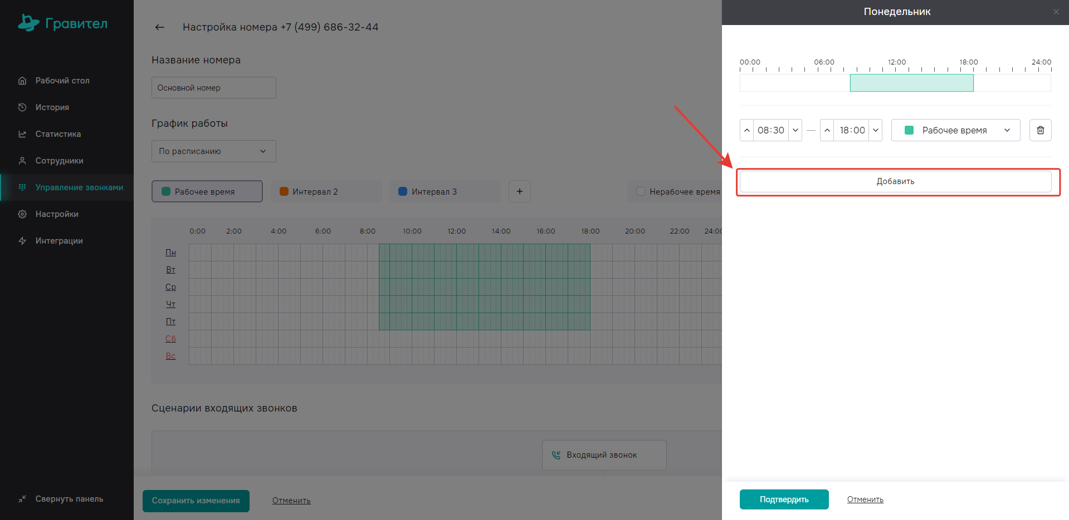Click the green interval bar on timeline

pyautogui.click(x=911, y=83)
